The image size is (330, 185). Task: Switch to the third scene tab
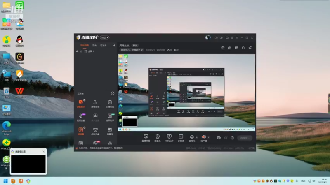[104, 45]
